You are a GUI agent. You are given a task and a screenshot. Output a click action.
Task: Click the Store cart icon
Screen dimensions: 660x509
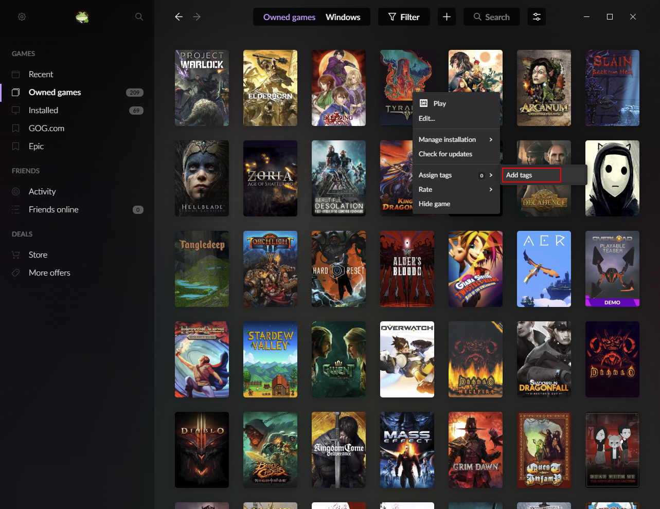coord(16,255)
